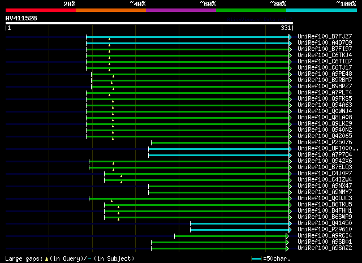The image size is (362, 263).
Task: Click the yellow gap marker under C4J0P7 bar
Action: tap(121, 176)
